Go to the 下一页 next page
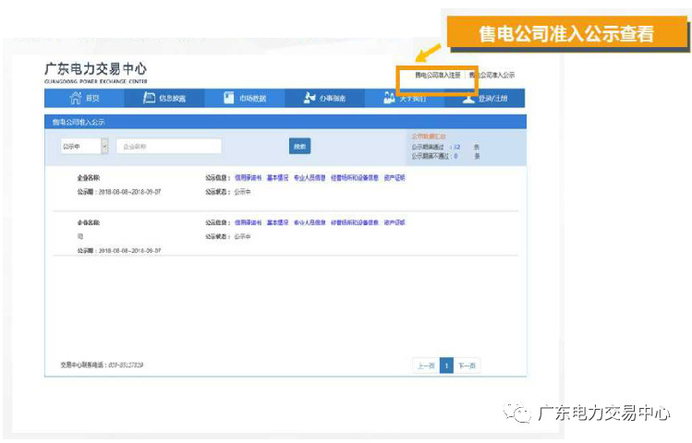This screenshot has width=692, height=443. 467,365
